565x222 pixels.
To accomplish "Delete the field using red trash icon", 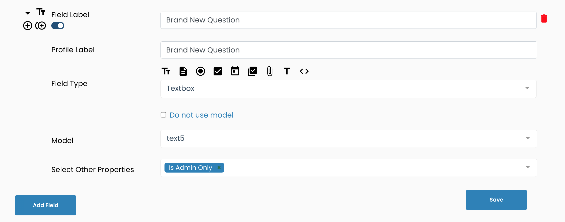I will pyautogui.click(x=544, y=18).
